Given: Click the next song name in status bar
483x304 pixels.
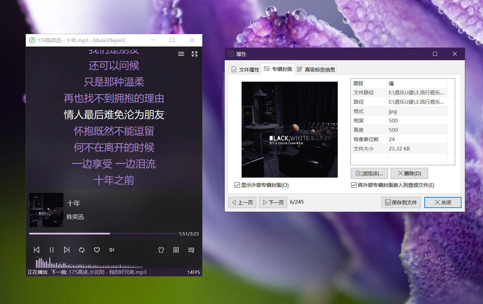Looking at the screenshot, I should coord(108,272).
